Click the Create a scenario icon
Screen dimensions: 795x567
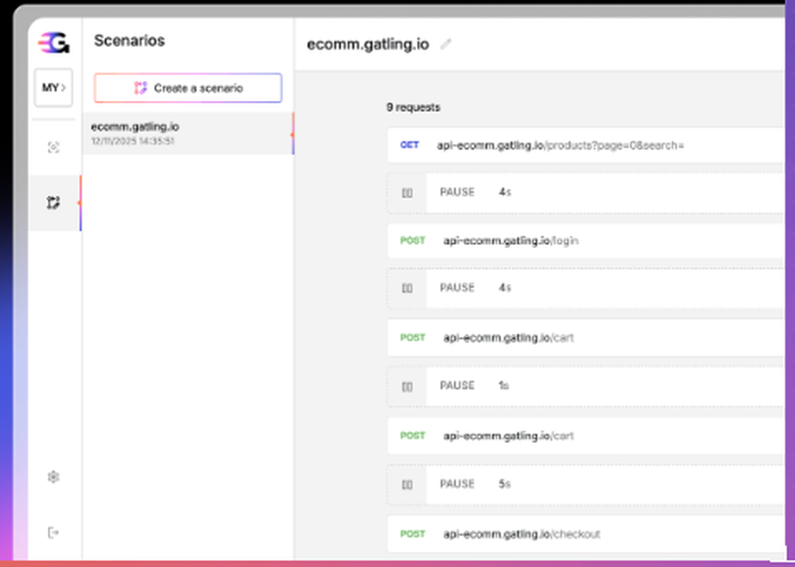[x=142, y=87]
